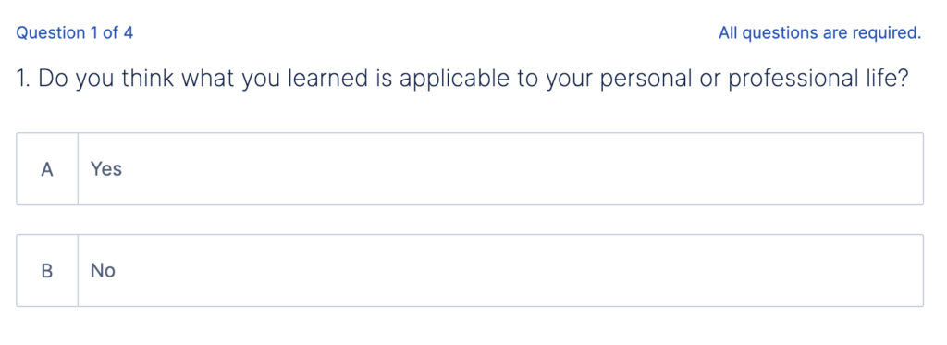Click the '4' in the question counter
The image size is (947, 345).
click(x=128, y=32)
